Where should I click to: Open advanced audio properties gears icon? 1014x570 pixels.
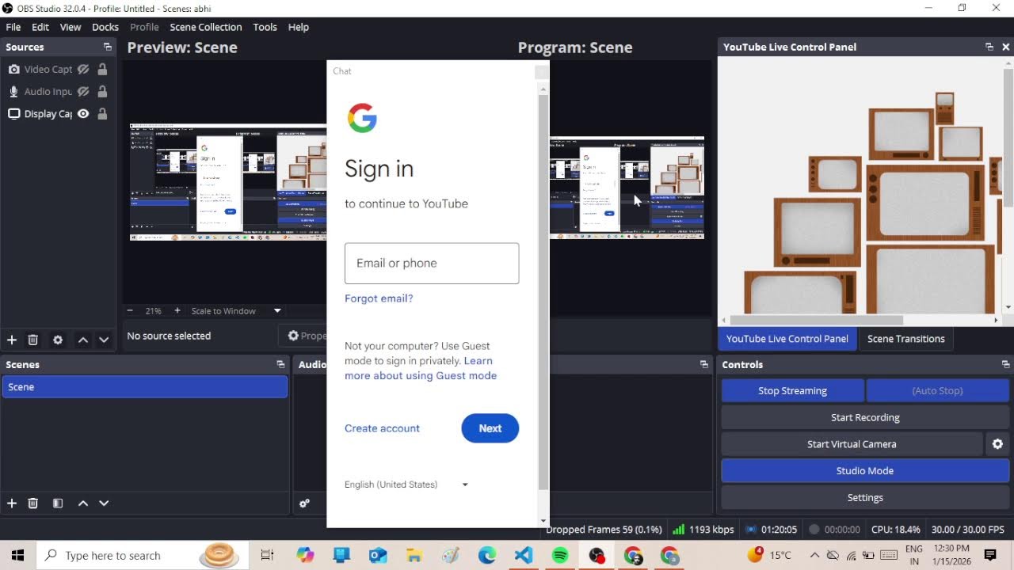304,503
